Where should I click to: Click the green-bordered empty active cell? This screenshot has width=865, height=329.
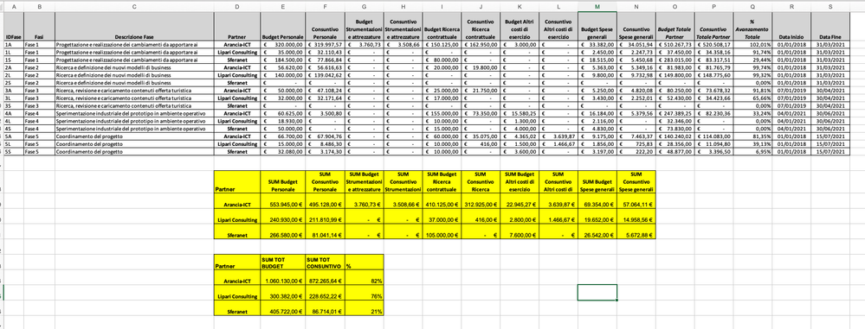[x=597, y=292]
